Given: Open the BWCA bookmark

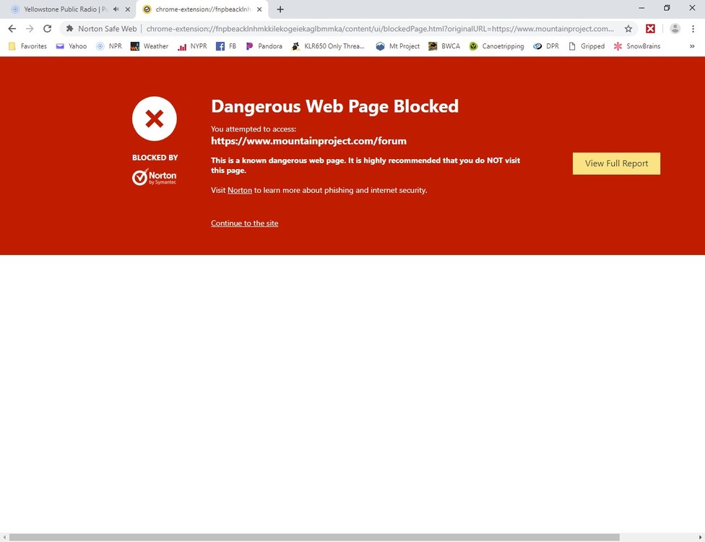Looking at the screenshot, I should click(x=444, y=46).
